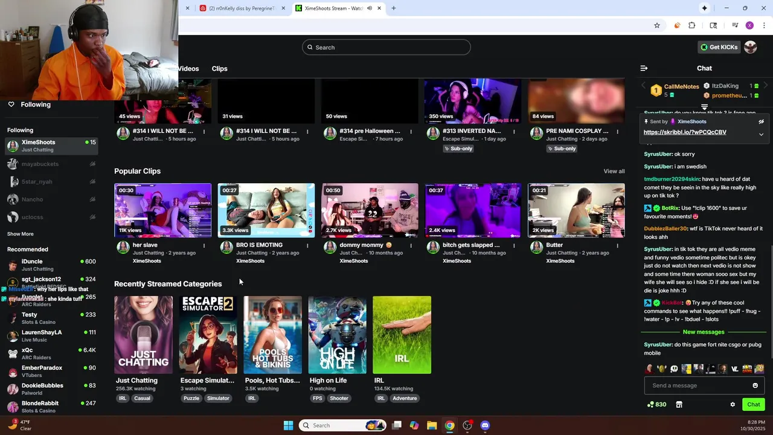Image resolution: width=773 pixels, height=435 pixels.
Task: Show next gifters in the leaderboard
Action: tap(766, 86)
